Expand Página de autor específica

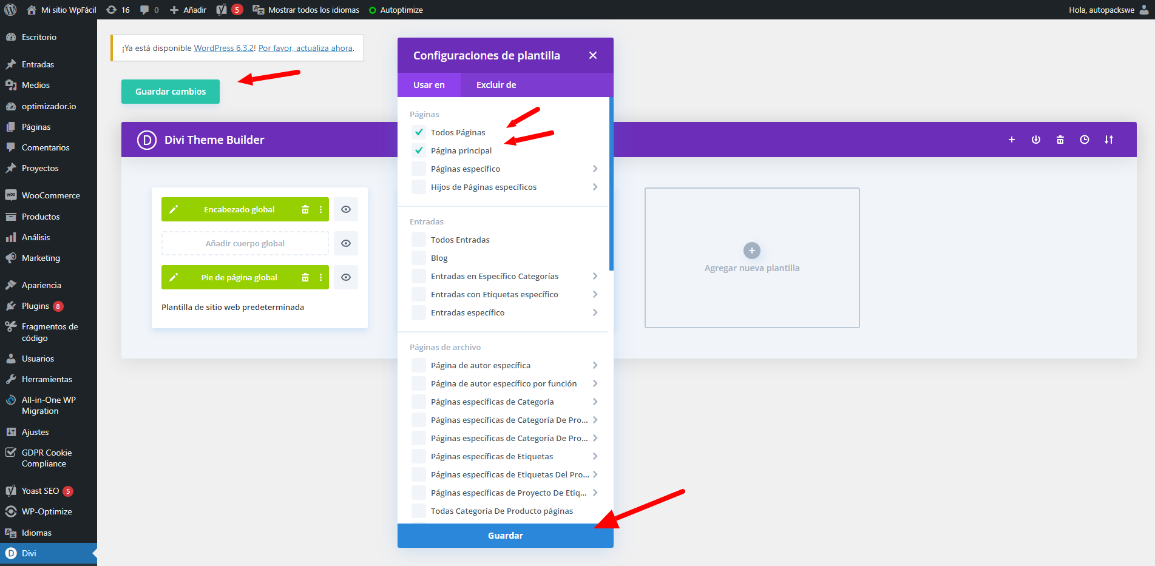pos(595,365)
